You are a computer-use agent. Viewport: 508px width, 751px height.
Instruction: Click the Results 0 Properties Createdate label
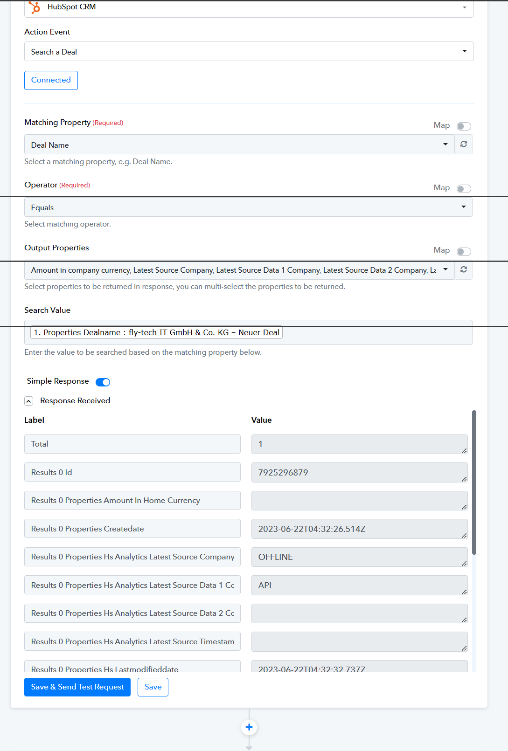pyautogui.click(x=132, y=529)
